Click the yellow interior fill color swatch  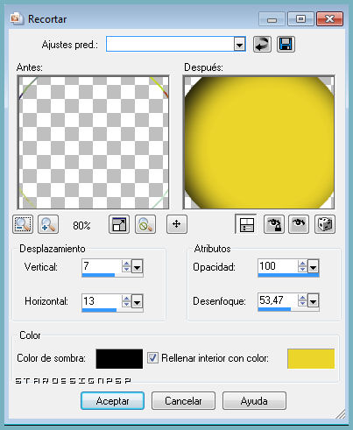click(311, 358)
